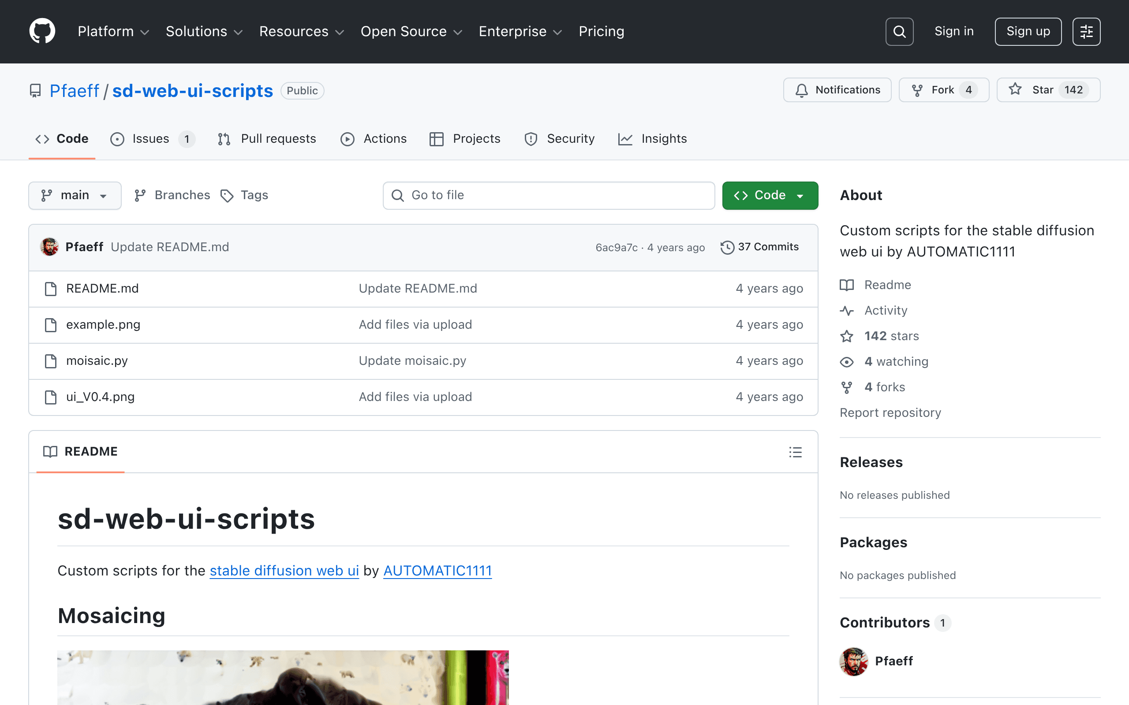Star the sd-web-ui-scripts repository
This screenshot has width=1129, height=705.
[1048, 90]
